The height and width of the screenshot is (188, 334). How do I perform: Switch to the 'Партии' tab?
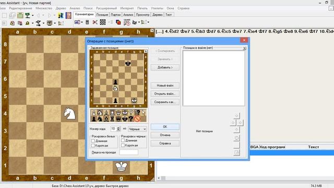[116, 15]
